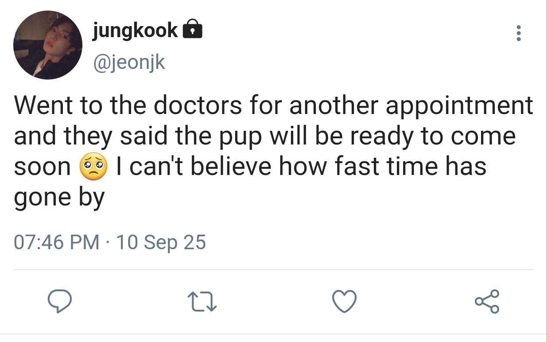Click the reply speech bubble icon
Image resolution: width=547 pixels, height=342 pixels.
point(60,302)
